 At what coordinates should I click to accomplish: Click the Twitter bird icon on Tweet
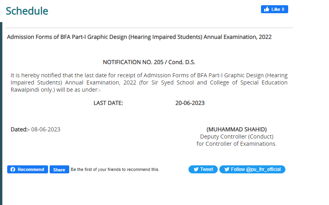196,169
